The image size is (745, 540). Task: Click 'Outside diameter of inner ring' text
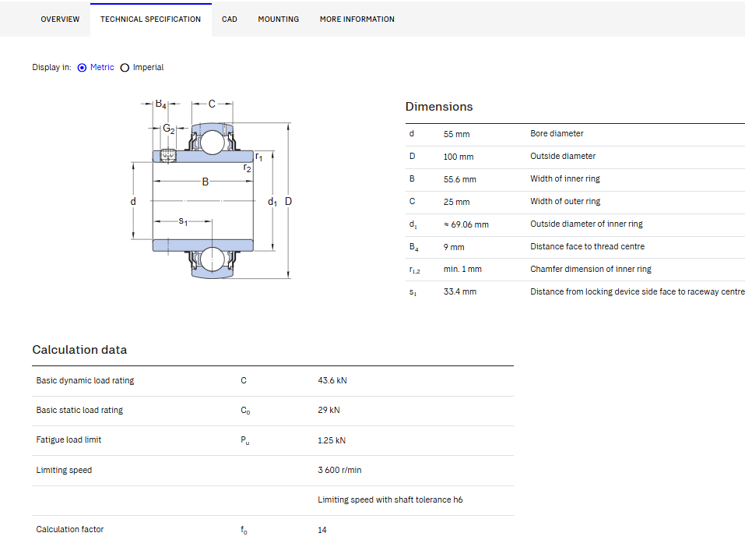[586, 224]
